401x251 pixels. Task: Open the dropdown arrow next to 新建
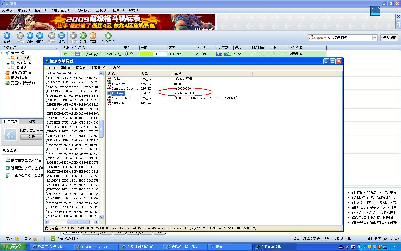(13, 37)
